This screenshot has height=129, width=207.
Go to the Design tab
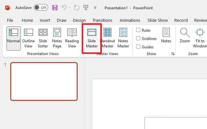point(79,20)
